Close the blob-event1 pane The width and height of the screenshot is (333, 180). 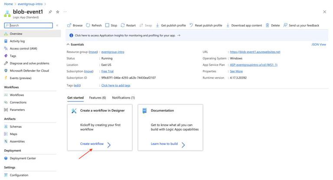324,12
